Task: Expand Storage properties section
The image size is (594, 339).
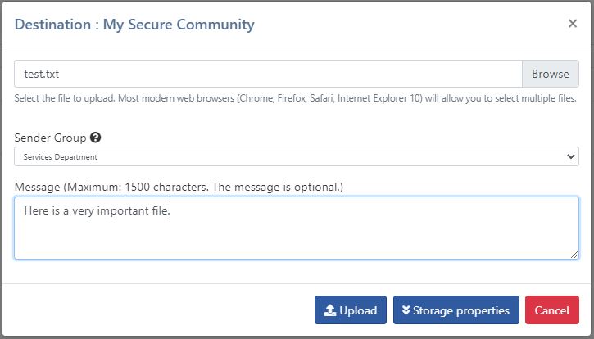Action: point(456,310)
